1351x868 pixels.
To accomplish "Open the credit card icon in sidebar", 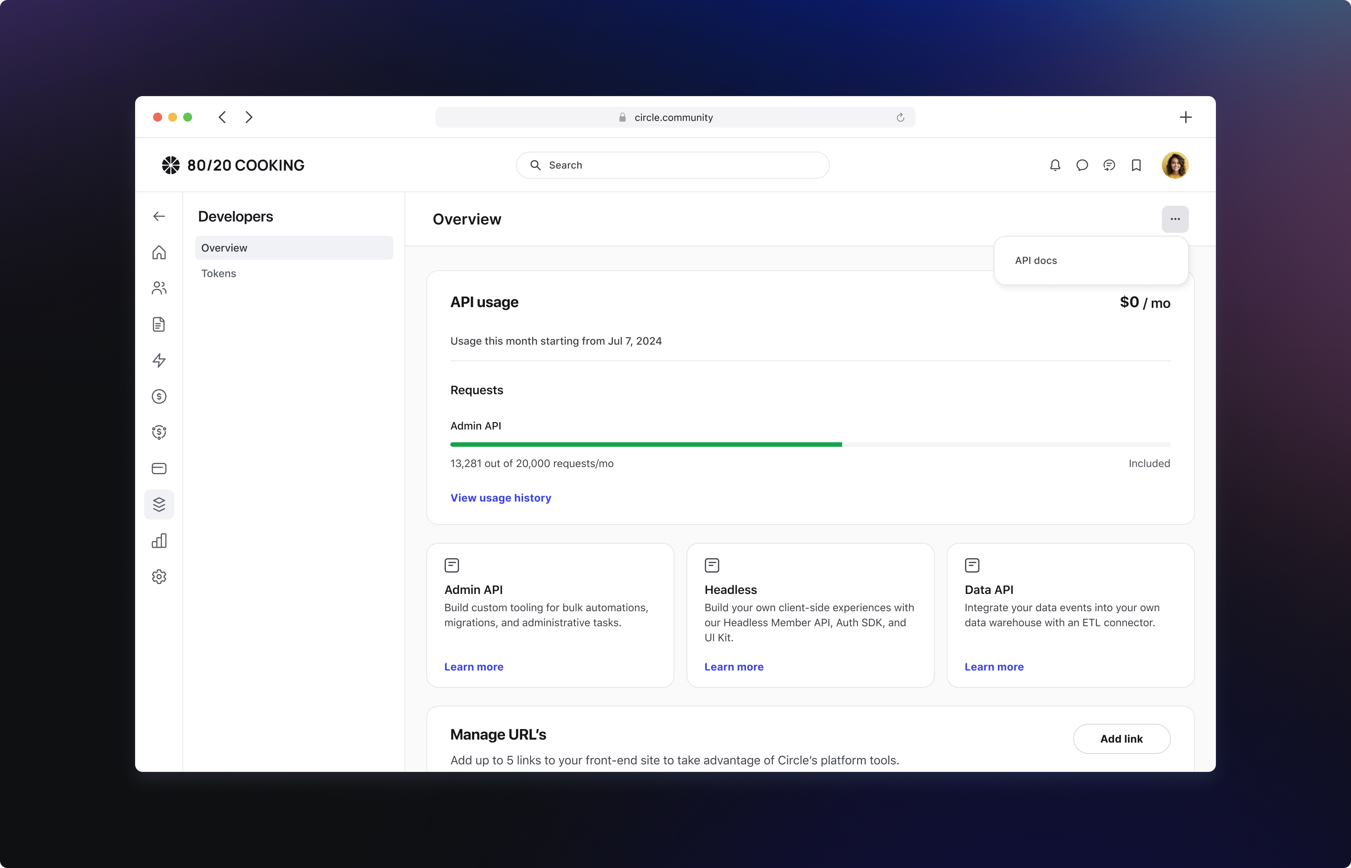I will point(159,469).
